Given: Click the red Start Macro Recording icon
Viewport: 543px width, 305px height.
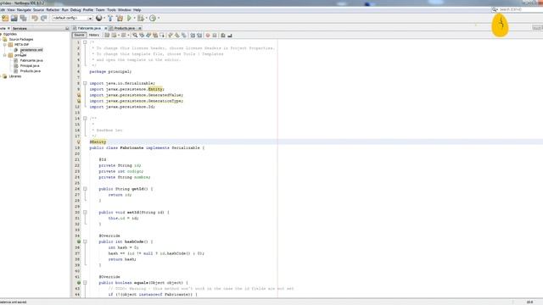Looking at the screenshot, I should pyautogui.click(x=208, y=35).
